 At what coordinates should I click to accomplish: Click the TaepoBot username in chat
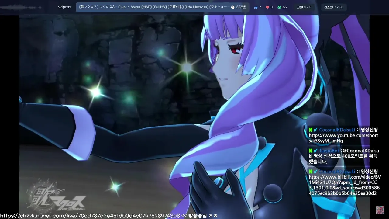(x=329, y=151)
